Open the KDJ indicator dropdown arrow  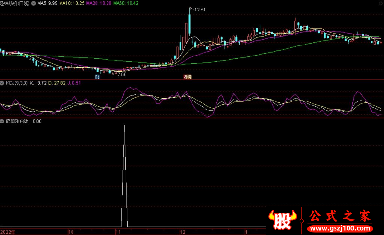coord(2,83)
